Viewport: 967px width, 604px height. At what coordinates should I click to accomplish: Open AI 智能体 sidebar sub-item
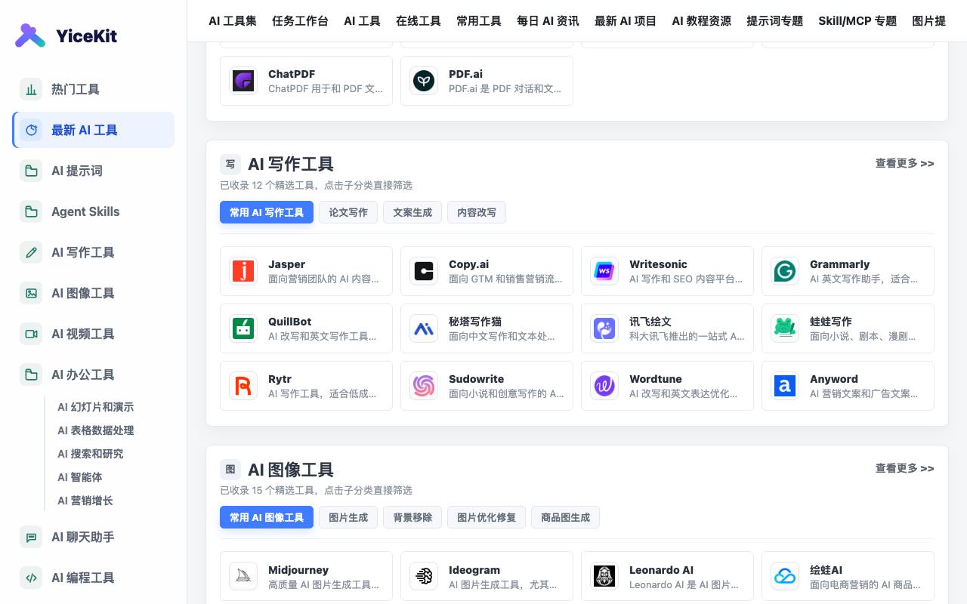pos(80,477)
